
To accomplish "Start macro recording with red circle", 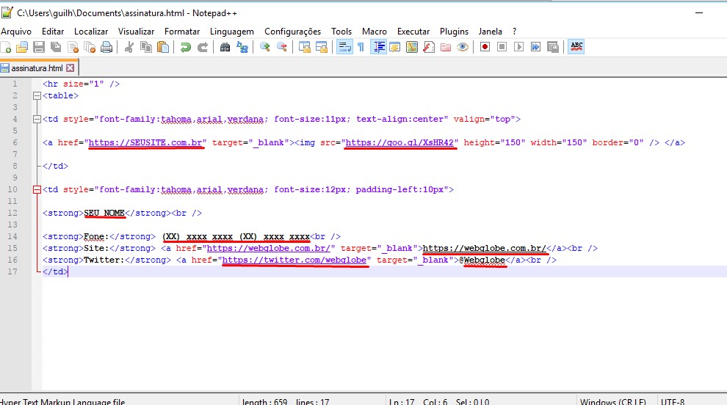I will click(x=485, y=47).
